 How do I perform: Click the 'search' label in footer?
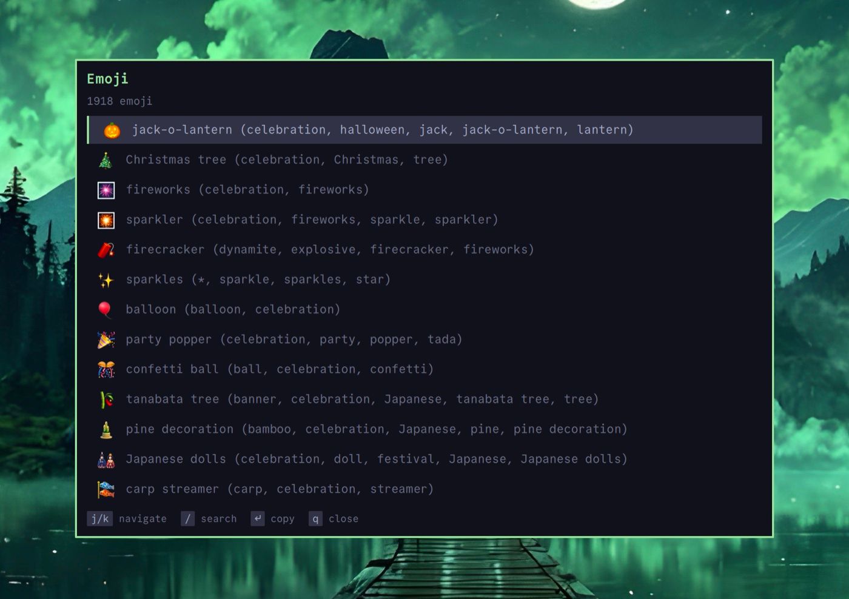[x=219, y=519]
